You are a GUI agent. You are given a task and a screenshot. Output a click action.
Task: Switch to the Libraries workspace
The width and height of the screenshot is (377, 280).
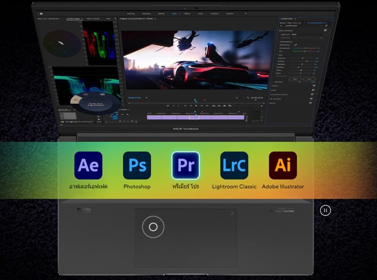coord(229,14)
